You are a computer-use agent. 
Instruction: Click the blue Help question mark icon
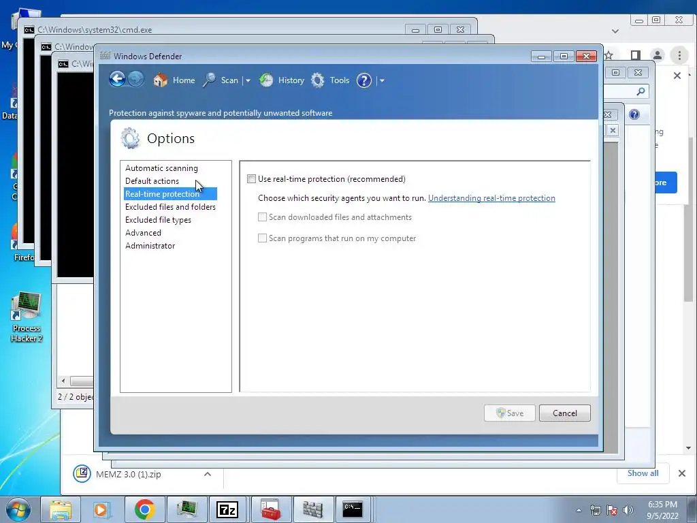click(x=364, y=80)
